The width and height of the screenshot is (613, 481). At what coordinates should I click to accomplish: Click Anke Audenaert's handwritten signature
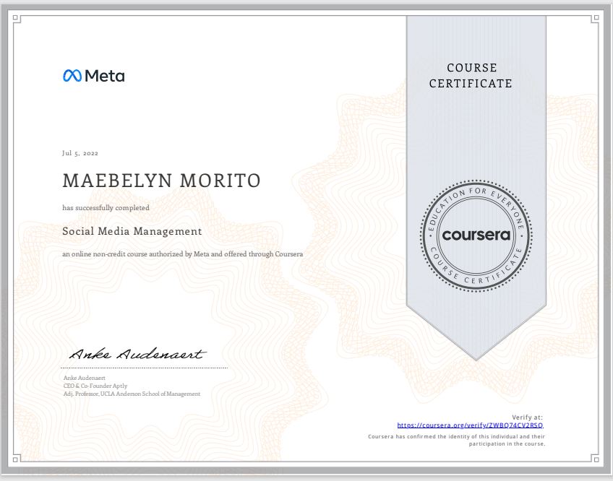(x=136, y=353)
